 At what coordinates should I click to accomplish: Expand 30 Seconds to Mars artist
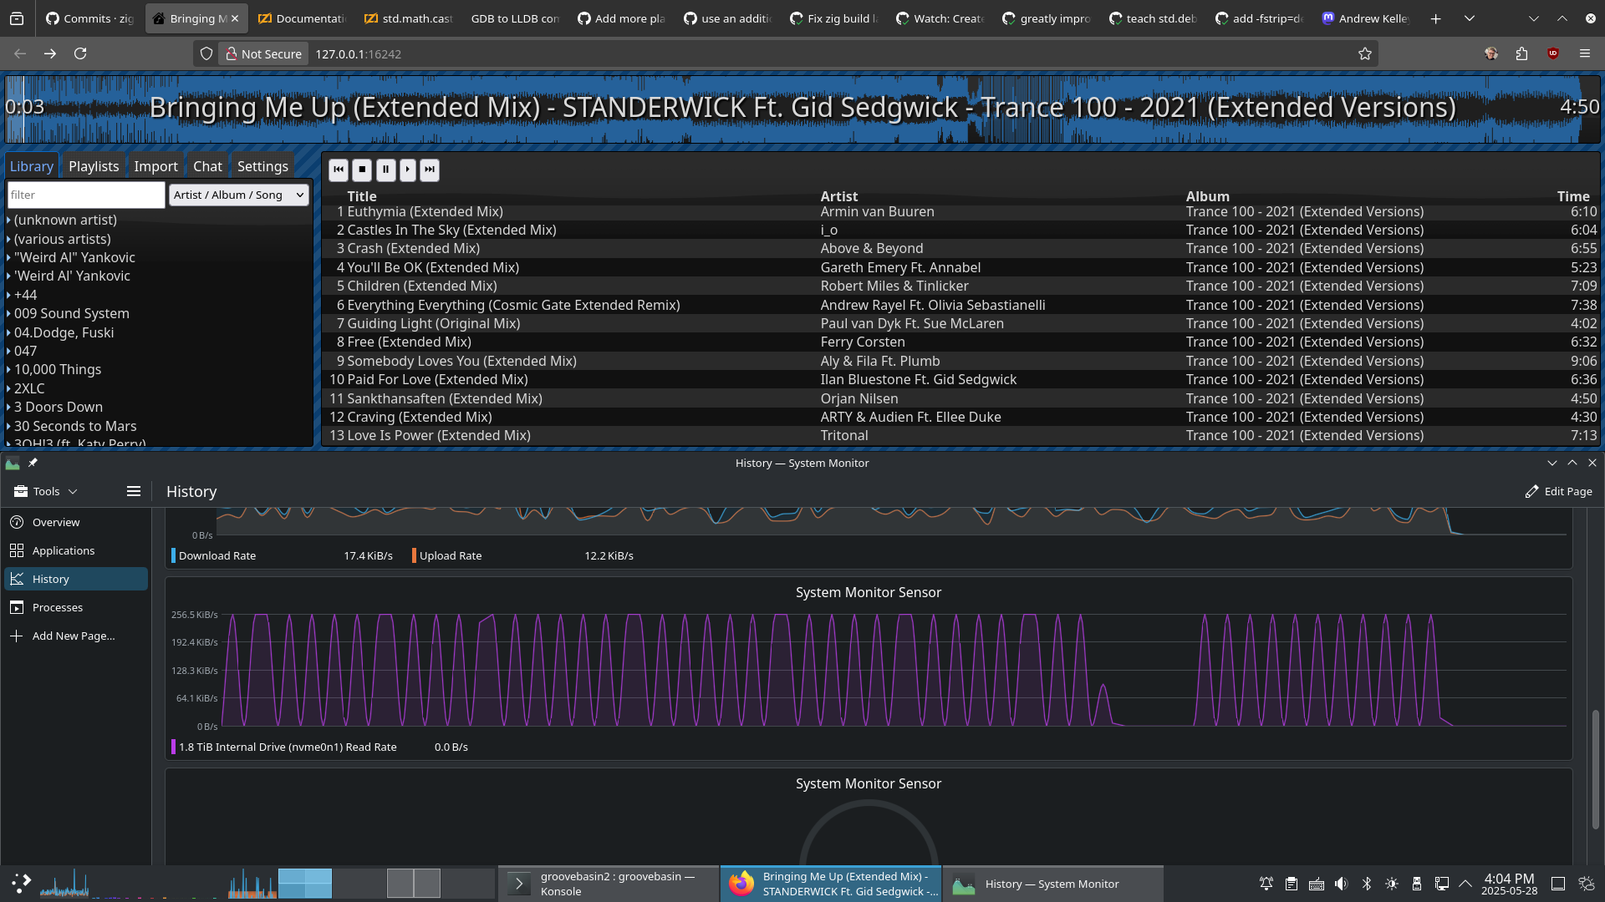[x=8, y=426]
